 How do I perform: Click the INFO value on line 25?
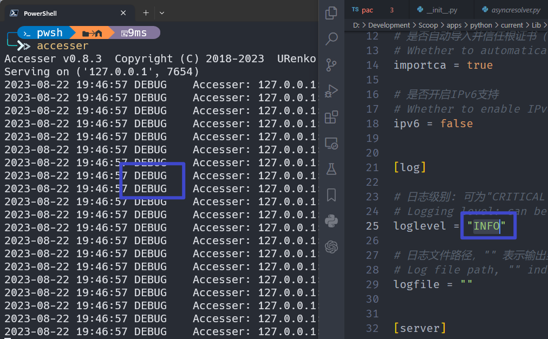[486, 226]
